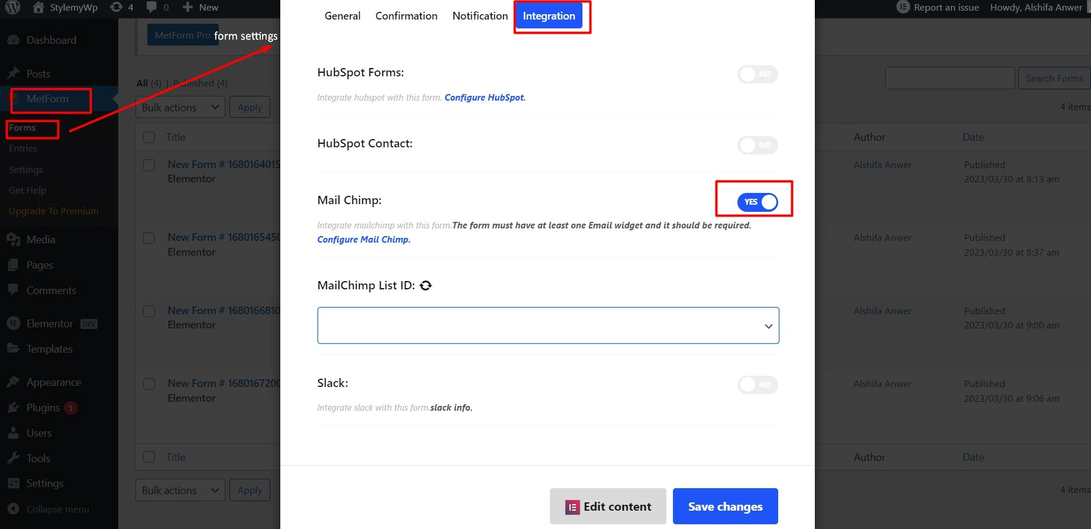The width and height of the screenshot is (1091, 529).
Task: Enable the HubSpot Contact toggle
Action: [757, 145]
